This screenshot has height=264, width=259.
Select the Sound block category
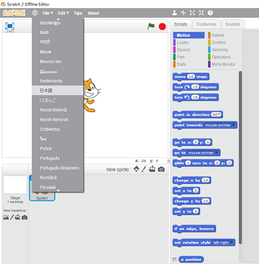click(189, 50)
